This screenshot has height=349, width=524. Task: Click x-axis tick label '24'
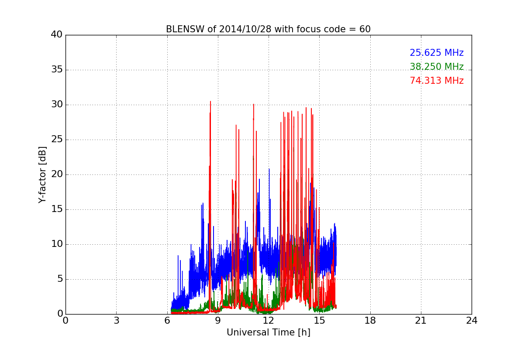coord(472,321)
